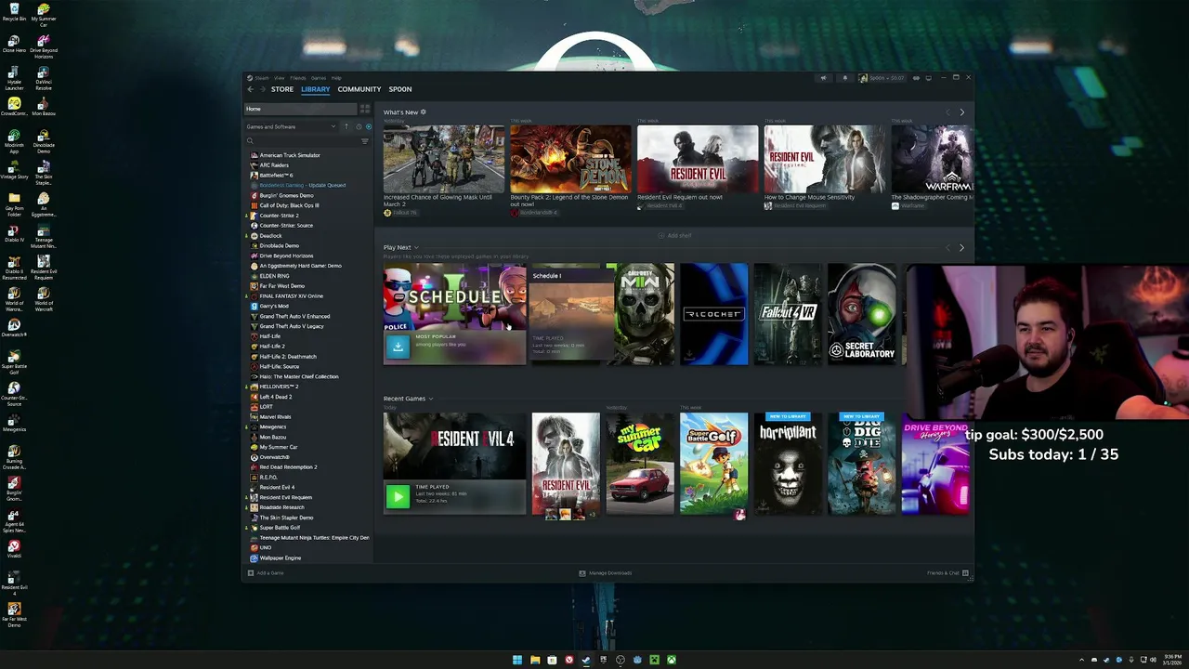Select ELDEN RING in library list

pyautogui.click(x=274, y=276)
